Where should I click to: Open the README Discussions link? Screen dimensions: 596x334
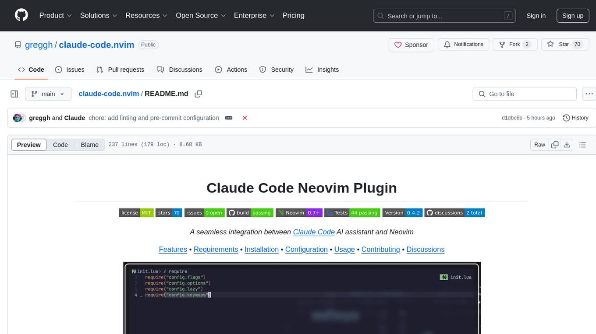[426, 250]
